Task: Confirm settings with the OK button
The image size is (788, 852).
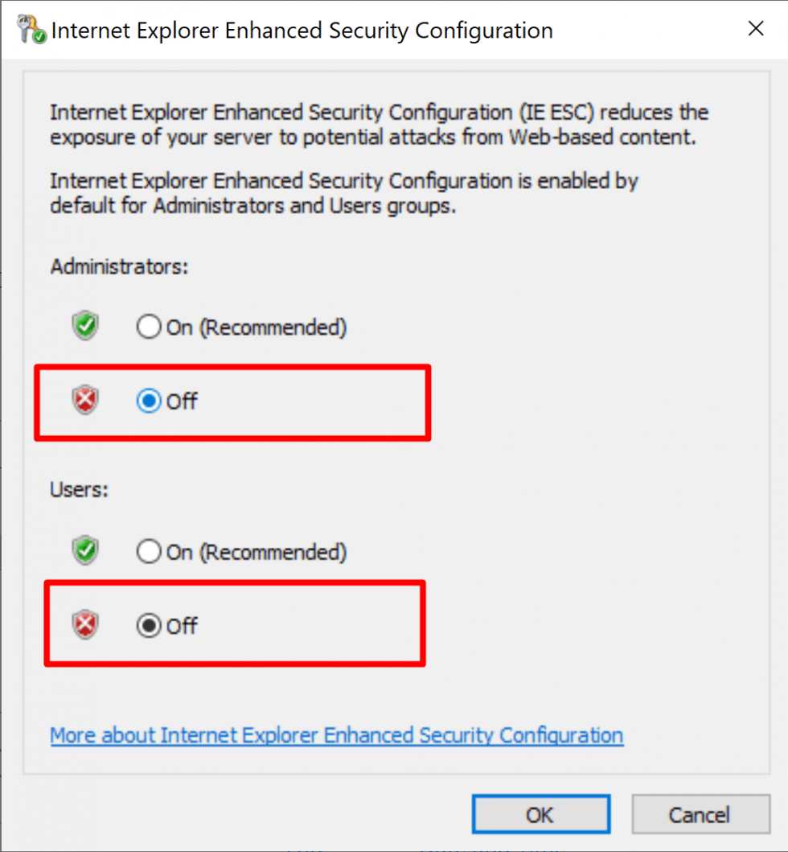Action: pyautogui.click(x=540, y=813)
